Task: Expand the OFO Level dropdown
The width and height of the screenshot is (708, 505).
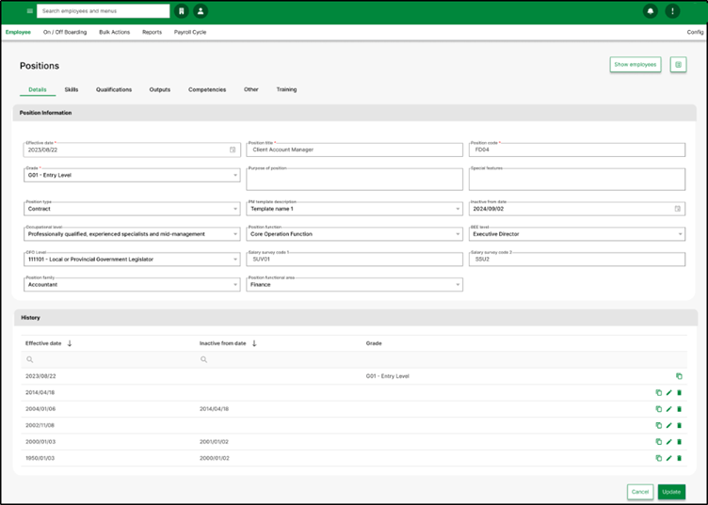Action: coord(132,260)
